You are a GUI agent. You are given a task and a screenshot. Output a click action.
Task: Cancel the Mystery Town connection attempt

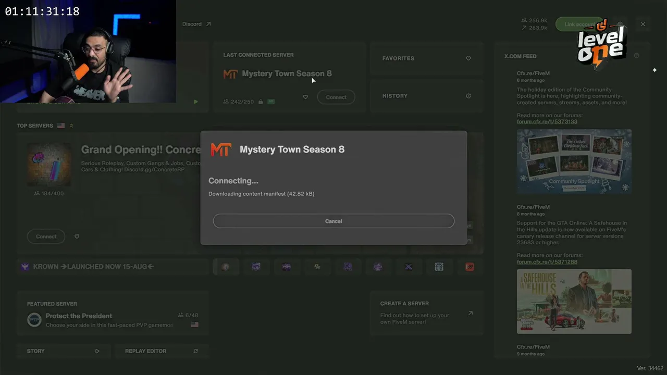pos(333,221)
